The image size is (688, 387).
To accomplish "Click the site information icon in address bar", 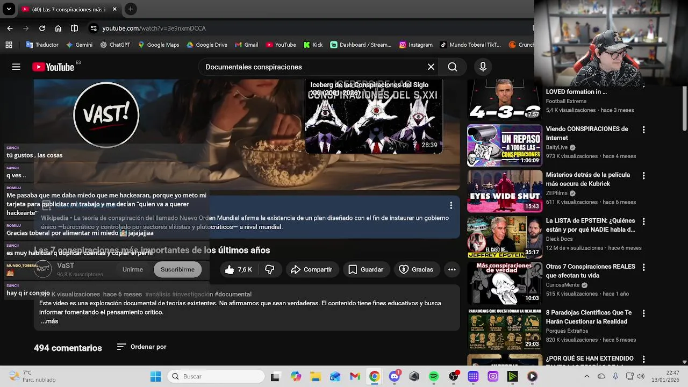I will [94, 28].
